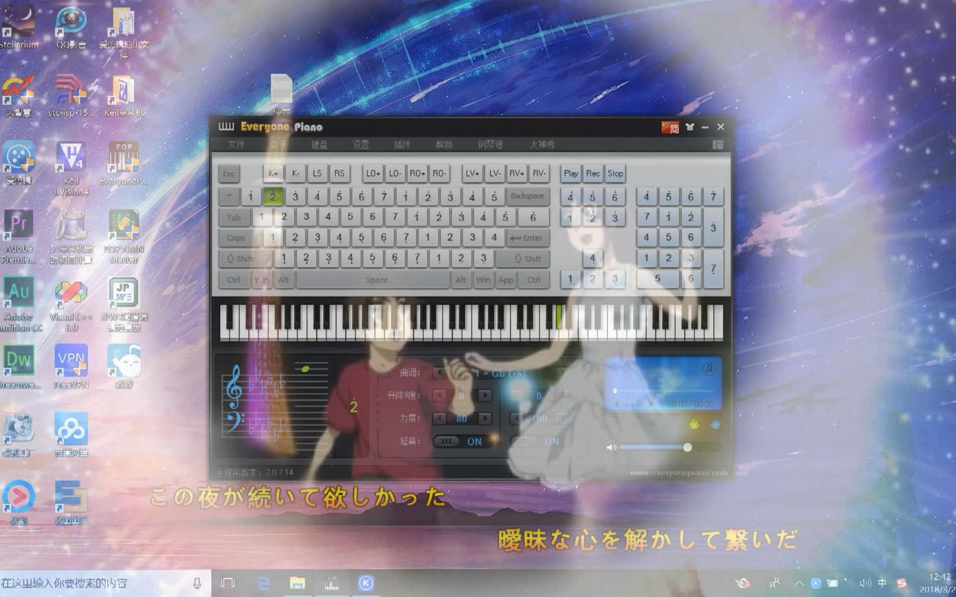This screenshot has width=956, height=597.
Task: Decrease 曲调 with its left arrow
Action: pos(439,373)
